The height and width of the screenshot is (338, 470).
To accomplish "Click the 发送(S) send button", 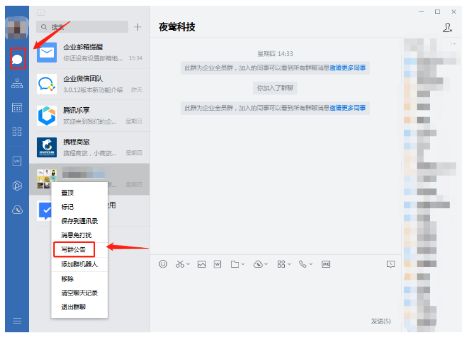I will tap(381, 322).
